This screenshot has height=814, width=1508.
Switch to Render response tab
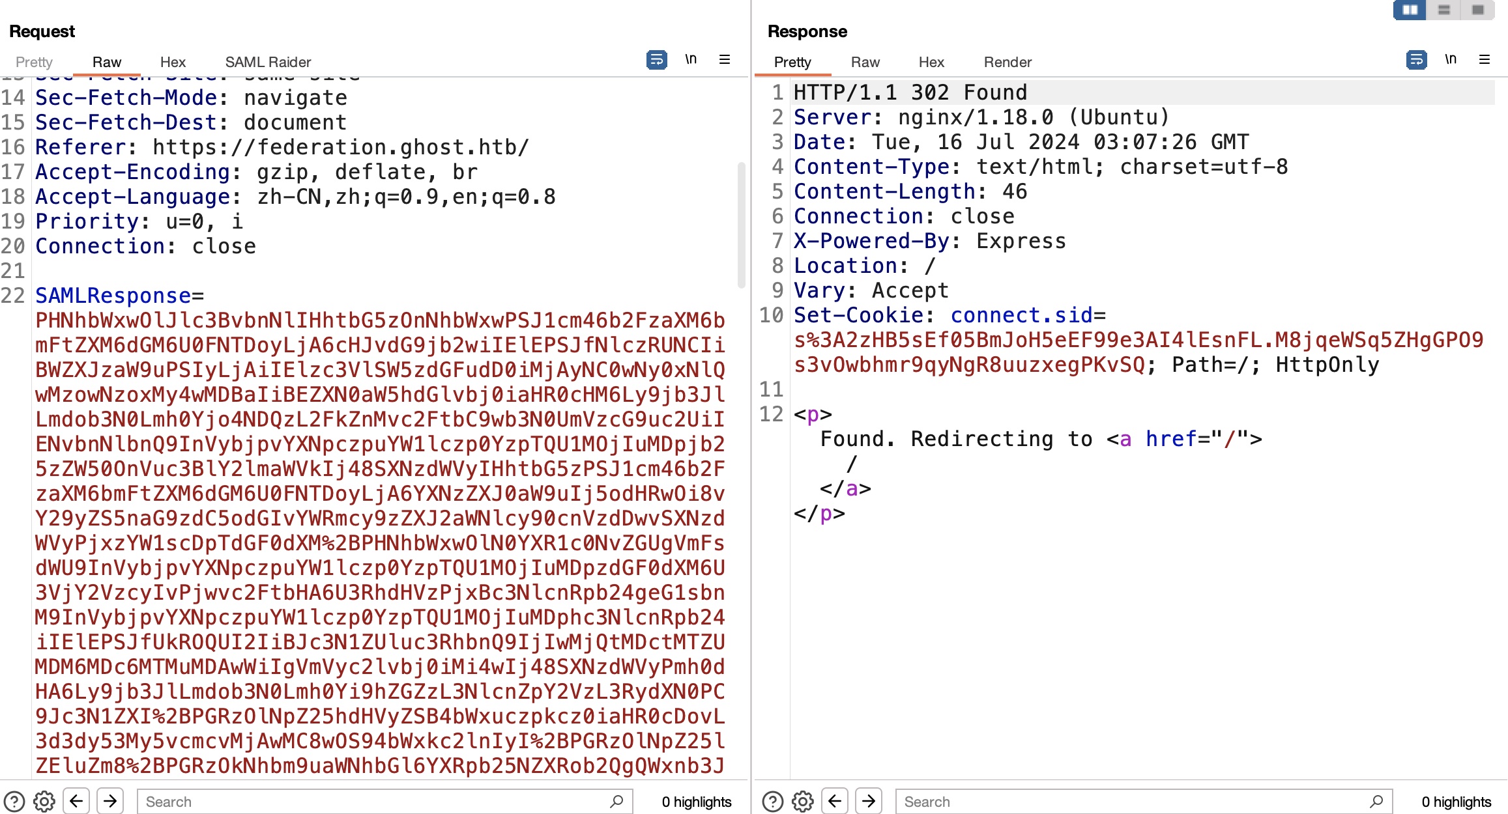point(1008,62)
